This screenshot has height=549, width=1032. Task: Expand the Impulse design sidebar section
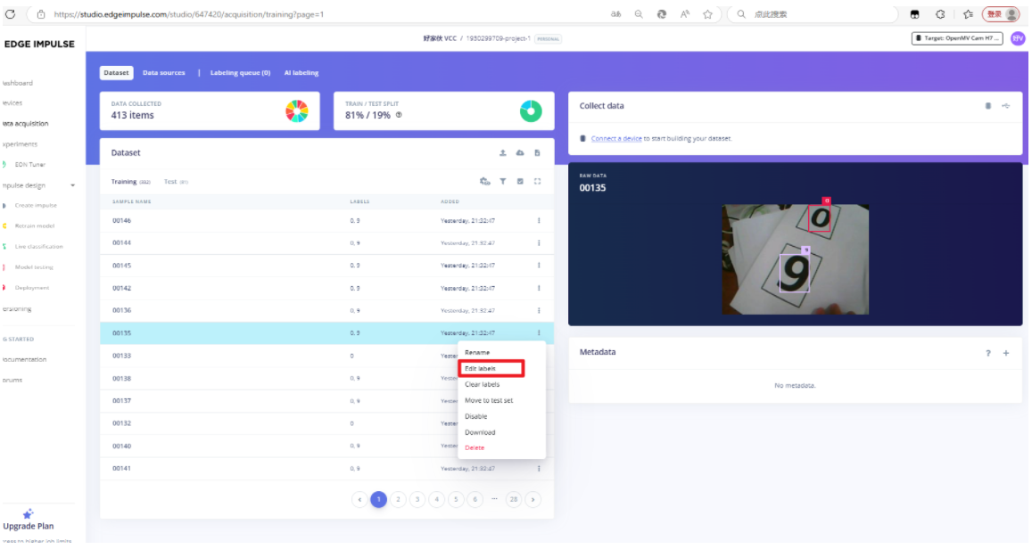[x=72, y=185]
